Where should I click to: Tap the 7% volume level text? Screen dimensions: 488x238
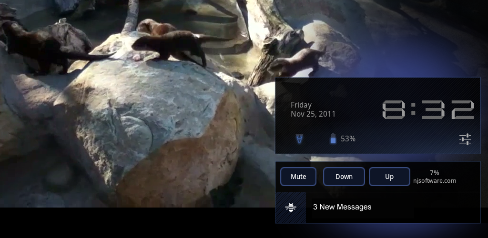(435, 173)
